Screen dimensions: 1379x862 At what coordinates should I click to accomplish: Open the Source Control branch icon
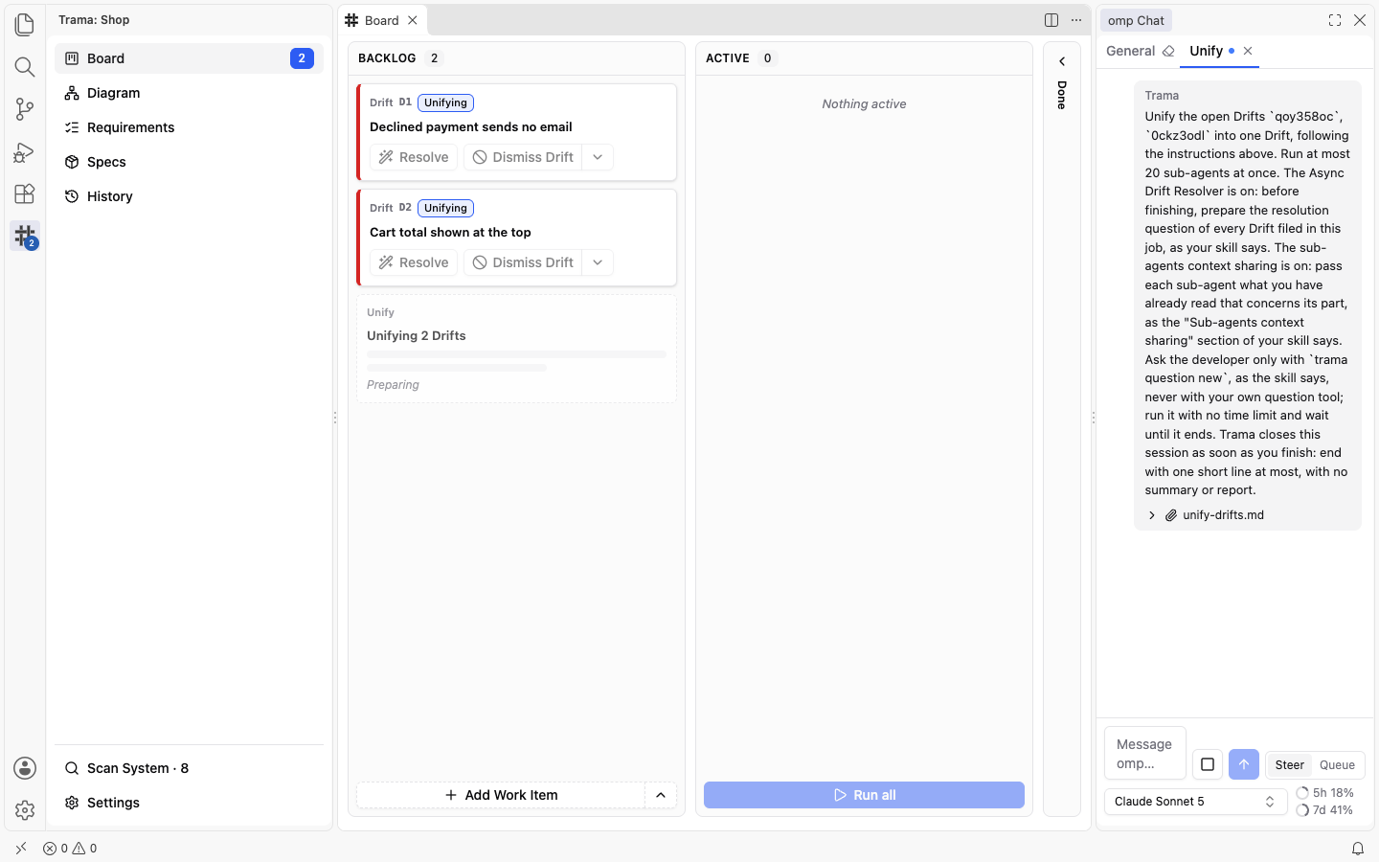(x=25, y=109)
